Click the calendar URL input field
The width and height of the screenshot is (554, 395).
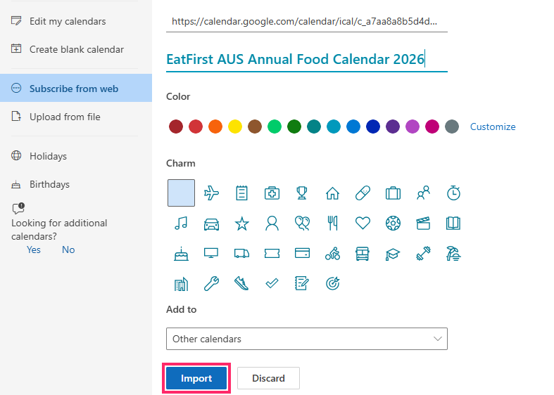(307, 22)
